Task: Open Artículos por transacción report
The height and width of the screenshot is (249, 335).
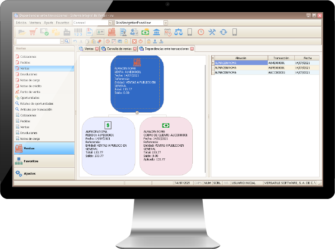Action: click(x=36, y=109)
